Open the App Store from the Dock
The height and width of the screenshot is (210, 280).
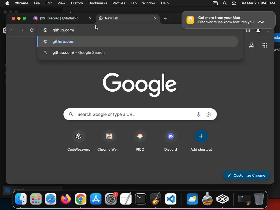pos(96,199)
